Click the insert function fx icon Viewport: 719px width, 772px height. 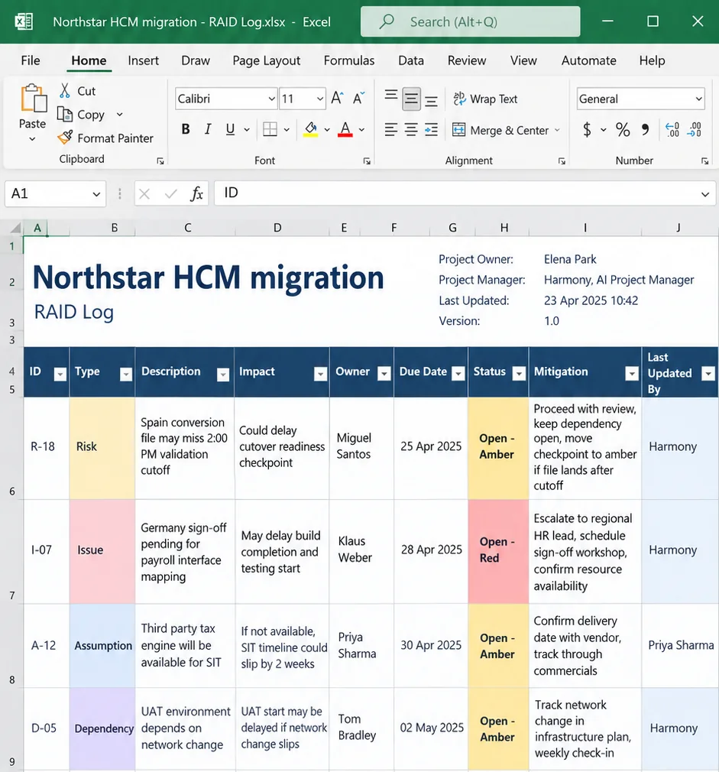[x=196, y=193]
